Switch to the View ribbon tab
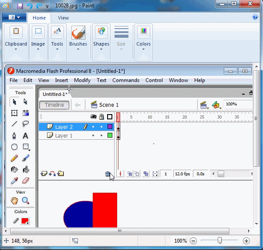 click(x=64, y=18)
